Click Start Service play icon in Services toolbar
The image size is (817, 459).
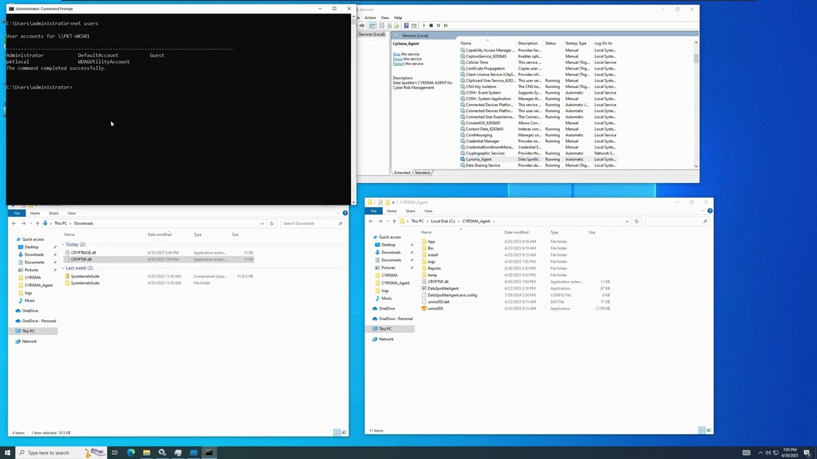tap(424, 25)
